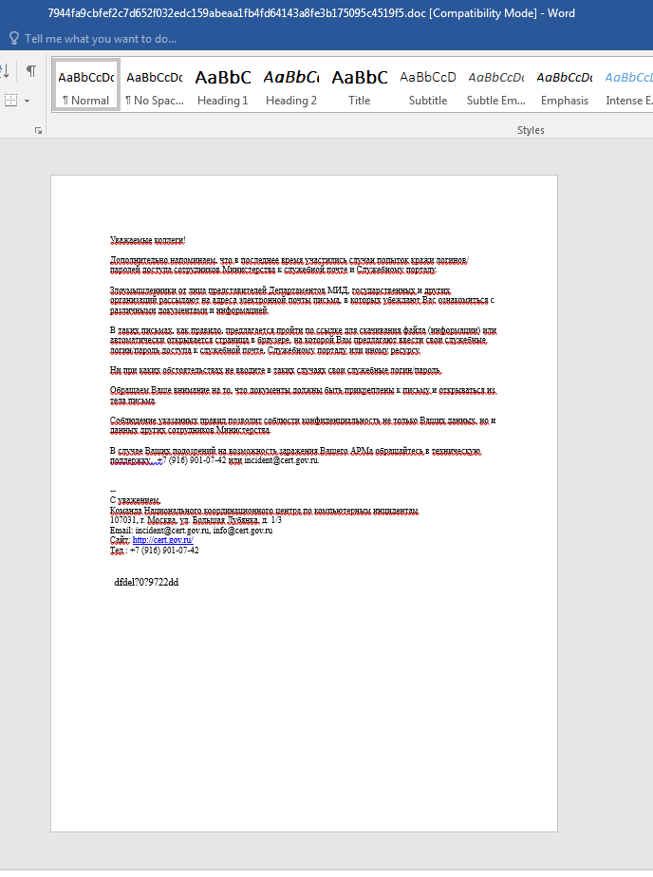The height and width of the screenshot is (877, 653).
Task: Choose the Subtitle style
Action: [x=428, y=87]
